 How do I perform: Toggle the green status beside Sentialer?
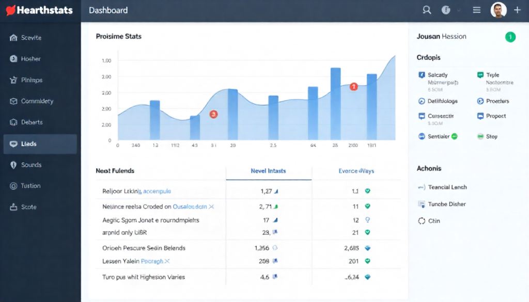[454, 136]
